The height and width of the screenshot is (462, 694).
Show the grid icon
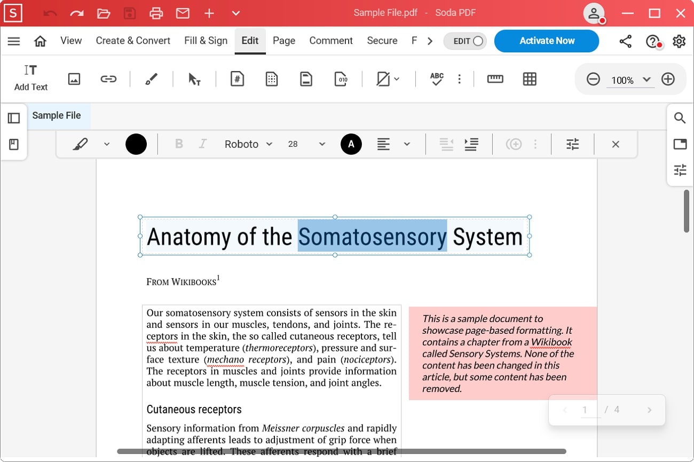[x=530, y=79]
